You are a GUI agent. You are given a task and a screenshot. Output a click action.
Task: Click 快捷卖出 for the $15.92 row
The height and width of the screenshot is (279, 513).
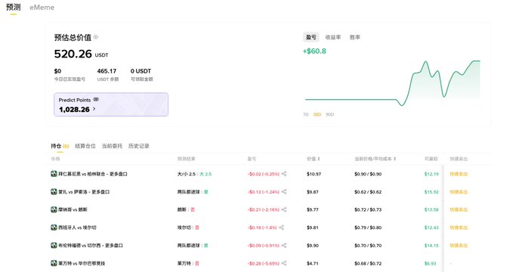459,191
